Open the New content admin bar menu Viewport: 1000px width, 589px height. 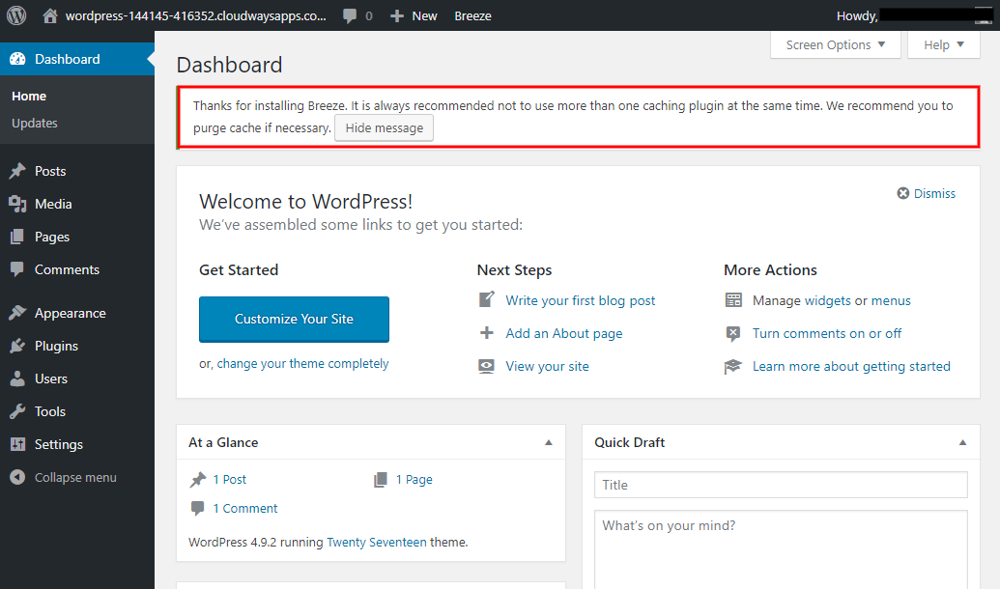pyautogui.click(x=414, y=16)
